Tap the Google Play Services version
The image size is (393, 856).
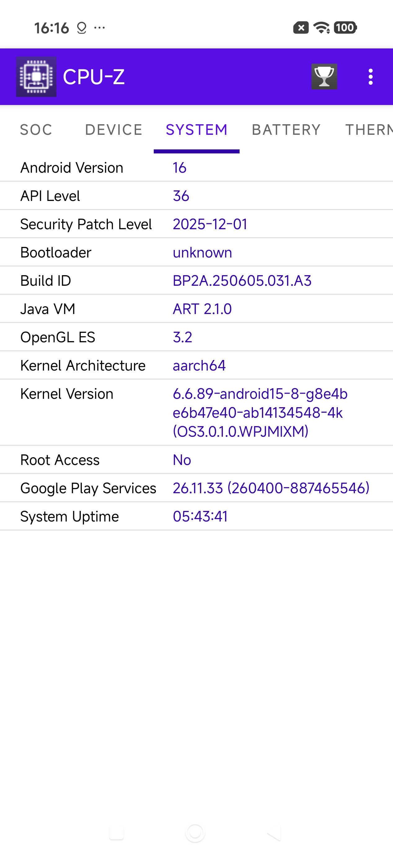(x=271, y=488)
